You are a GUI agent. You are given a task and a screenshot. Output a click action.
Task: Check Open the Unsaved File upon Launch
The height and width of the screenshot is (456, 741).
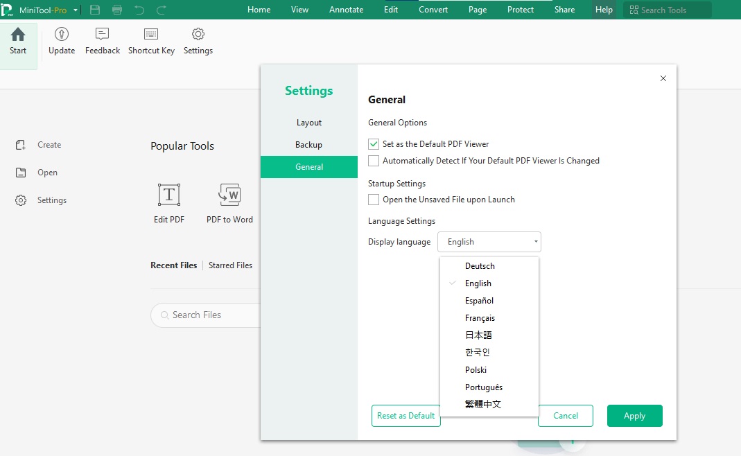click(x=374, y=200)
